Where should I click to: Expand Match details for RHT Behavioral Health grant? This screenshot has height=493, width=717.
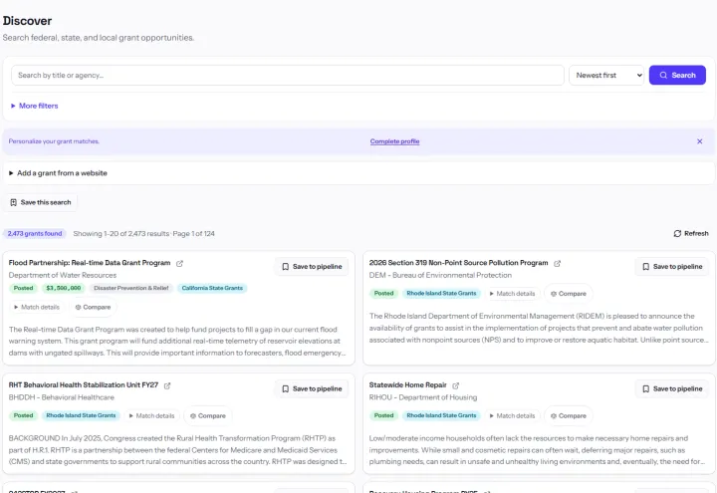(x=151, y=415)
